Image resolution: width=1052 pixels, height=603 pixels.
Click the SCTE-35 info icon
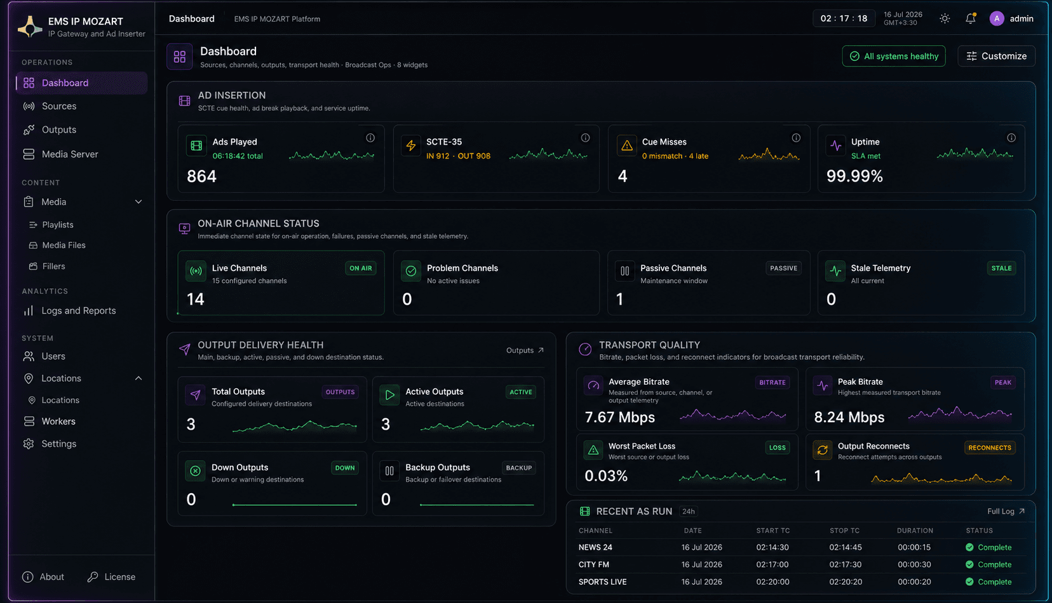tap(585, 138)
